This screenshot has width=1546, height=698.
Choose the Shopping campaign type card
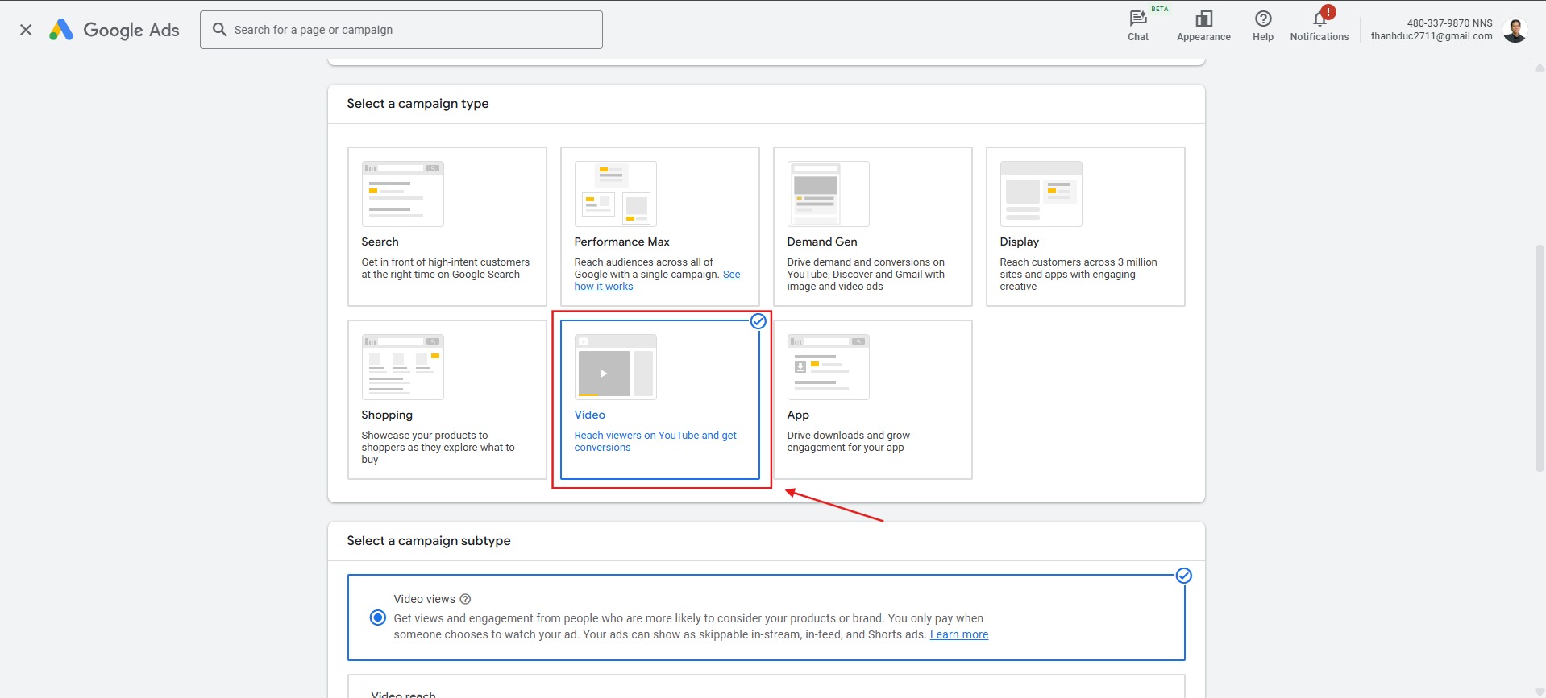tap(447, 399)
